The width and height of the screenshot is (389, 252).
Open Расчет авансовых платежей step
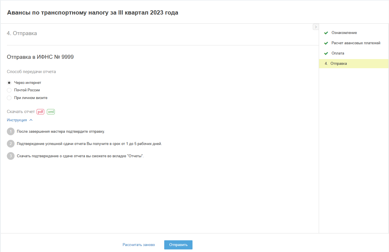point(356,43)
